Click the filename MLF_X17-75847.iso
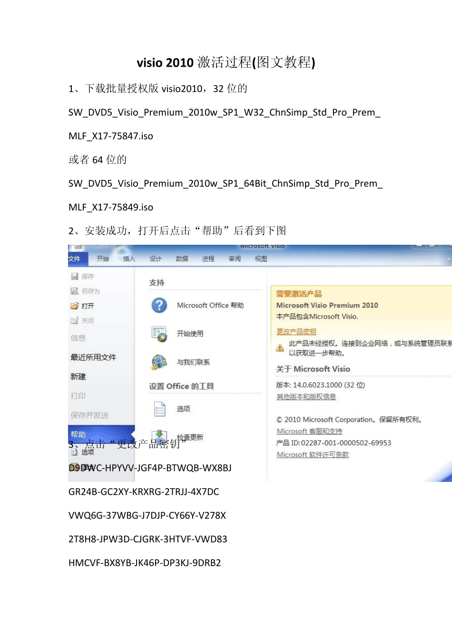The image size is (452, 640). coord(111,136)
